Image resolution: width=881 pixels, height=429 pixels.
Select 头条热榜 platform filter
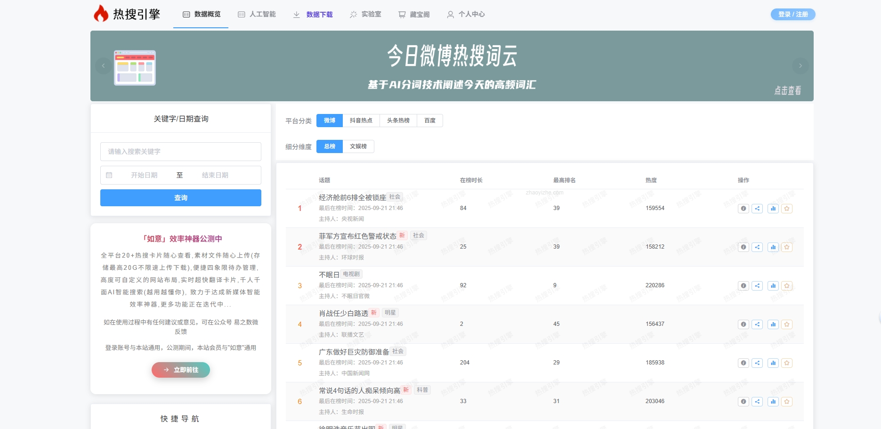[x=398, y=121]
